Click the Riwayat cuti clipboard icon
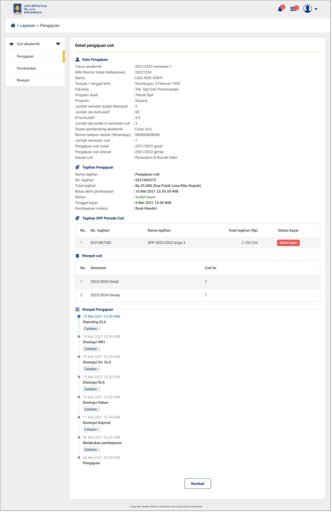Image resolution: width=332 pixels, height=512 pixels. (77, 256)
